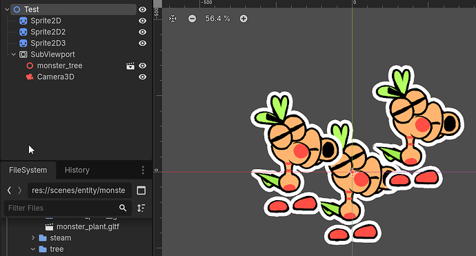The height and width of the screenshot is (256, 476).
Task: Center the view with the center icon
Action: point(172,19)
